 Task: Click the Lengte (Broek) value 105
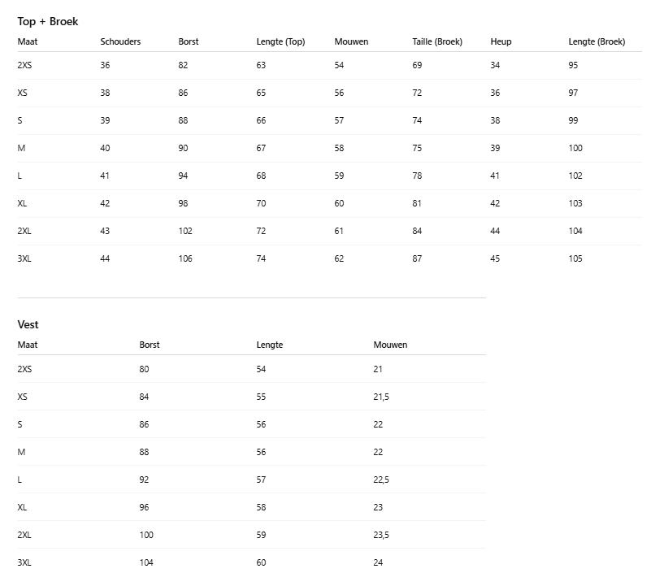point(575,258)
